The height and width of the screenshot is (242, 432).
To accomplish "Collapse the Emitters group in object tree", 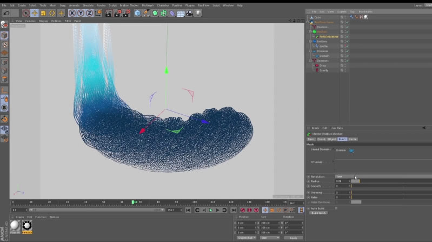I will pos(310,41).
